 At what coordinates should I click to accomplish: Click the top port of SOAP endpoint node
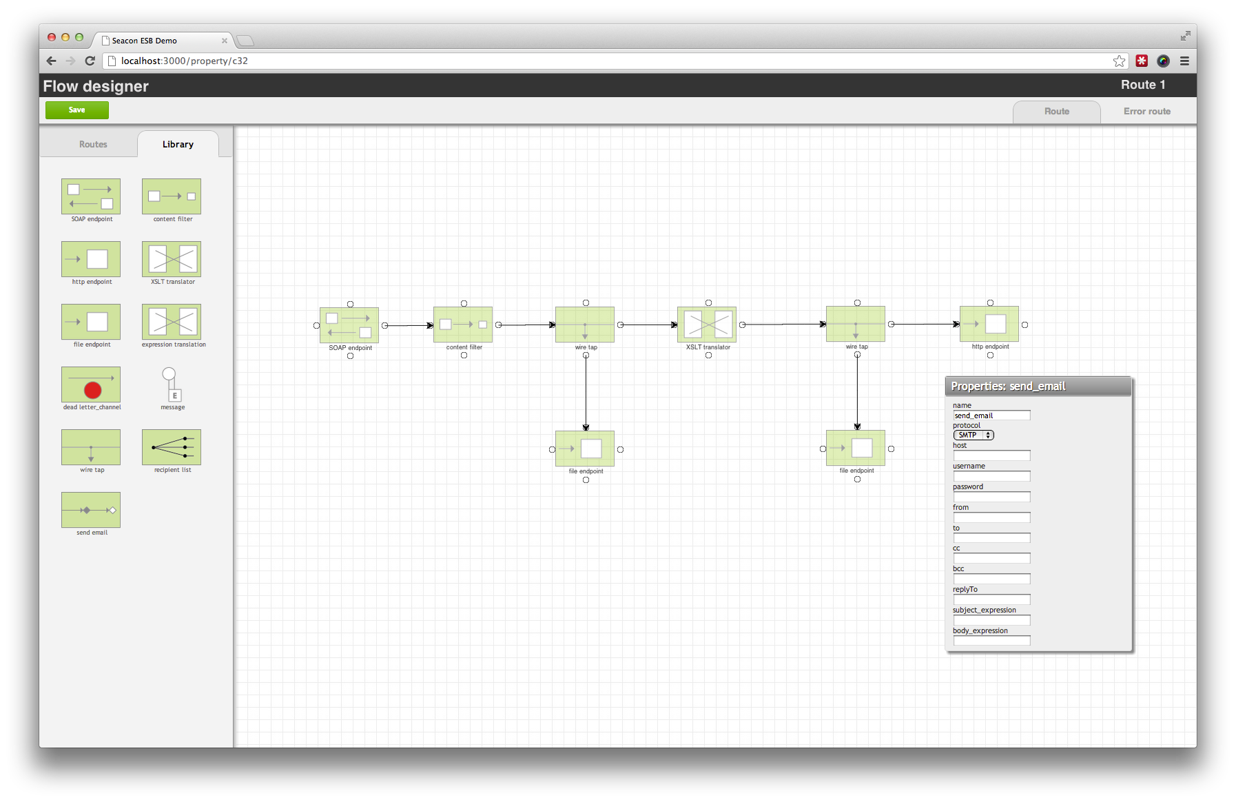(350, 304)
